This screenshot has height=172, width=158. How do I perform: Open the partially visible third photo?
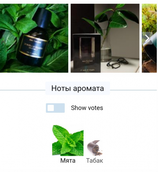pyautogui.click(x=149, y=38)
